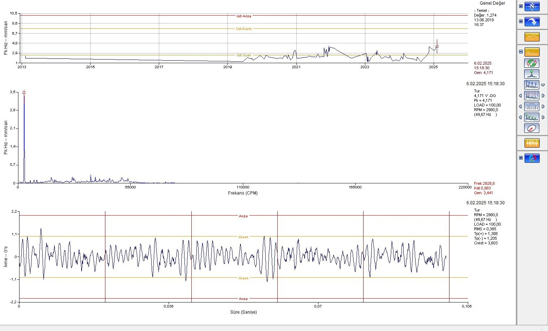This screenshot has width=548, height=331.
Task: Click the '4,171 V -DG' spectrum label
Action: coord(485,96)
